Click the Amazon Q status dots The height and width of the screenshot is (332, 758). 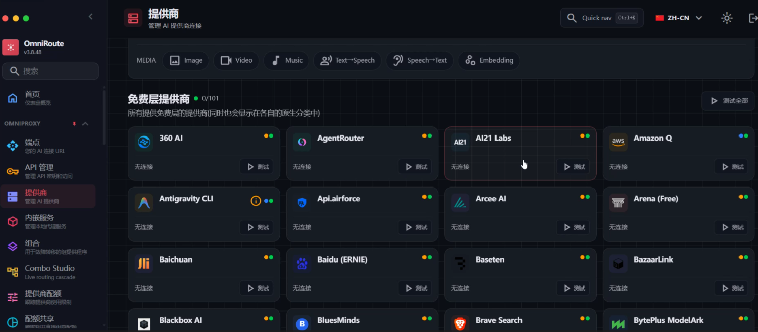point(743,136)
